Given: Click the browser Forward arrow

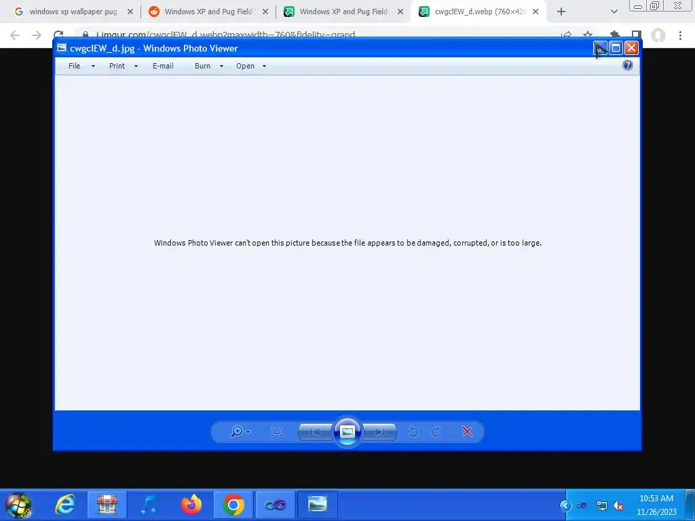Looking at the screenshot, I should [37, 35].
